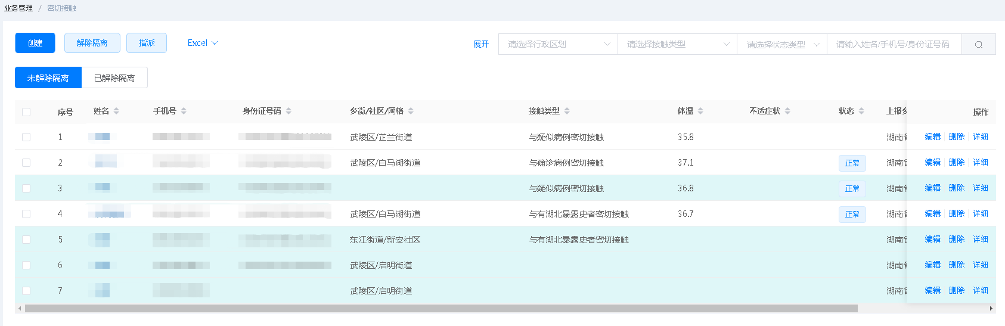Click 与确诊病例密切接触 cell
Image resolution: width=1005 pixels, height=326 pixels.
(x=566, y=163)
